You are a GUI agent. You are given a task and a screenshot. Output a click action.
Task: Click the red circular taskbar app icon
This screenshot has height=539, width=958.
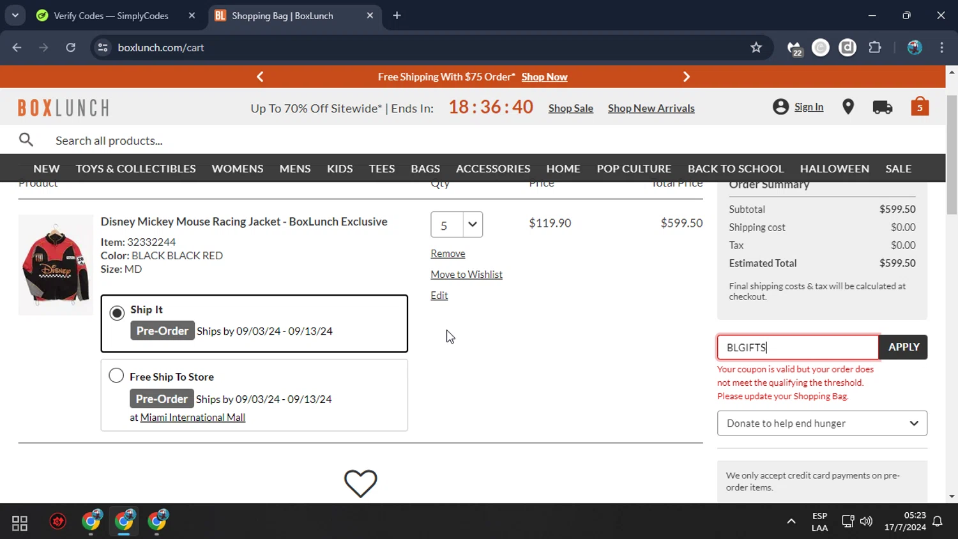click(58, 522)
